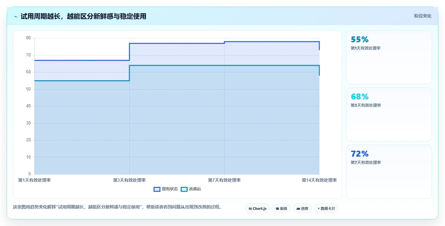
Task: Toggle the 原有状态 legend item
Action: click(x=166, y=189)
